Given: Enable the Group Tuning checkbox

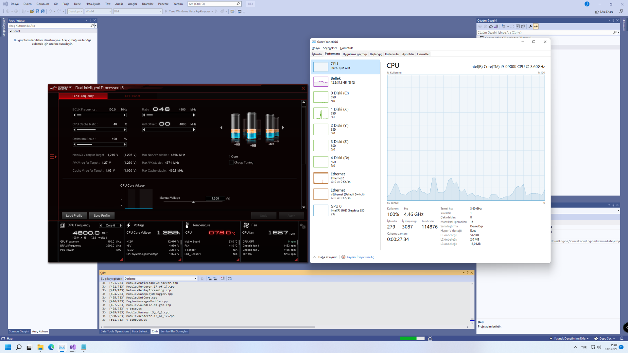Looking at the screenshot, I should pyautogui.click(x=231, y=162).
